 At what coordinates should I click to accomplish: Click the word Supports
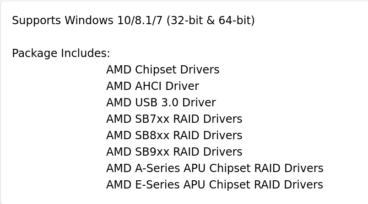pyautogui.click(x=36, y=21)
